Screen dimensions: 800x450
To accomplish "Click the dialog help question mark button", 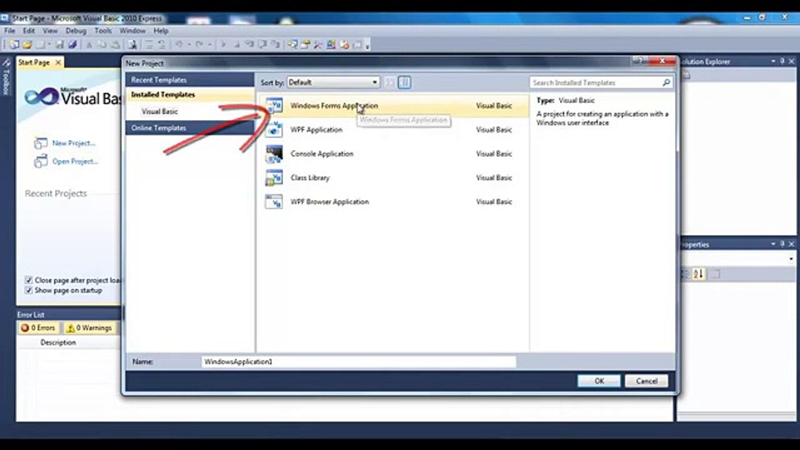I will pos(639,61).
